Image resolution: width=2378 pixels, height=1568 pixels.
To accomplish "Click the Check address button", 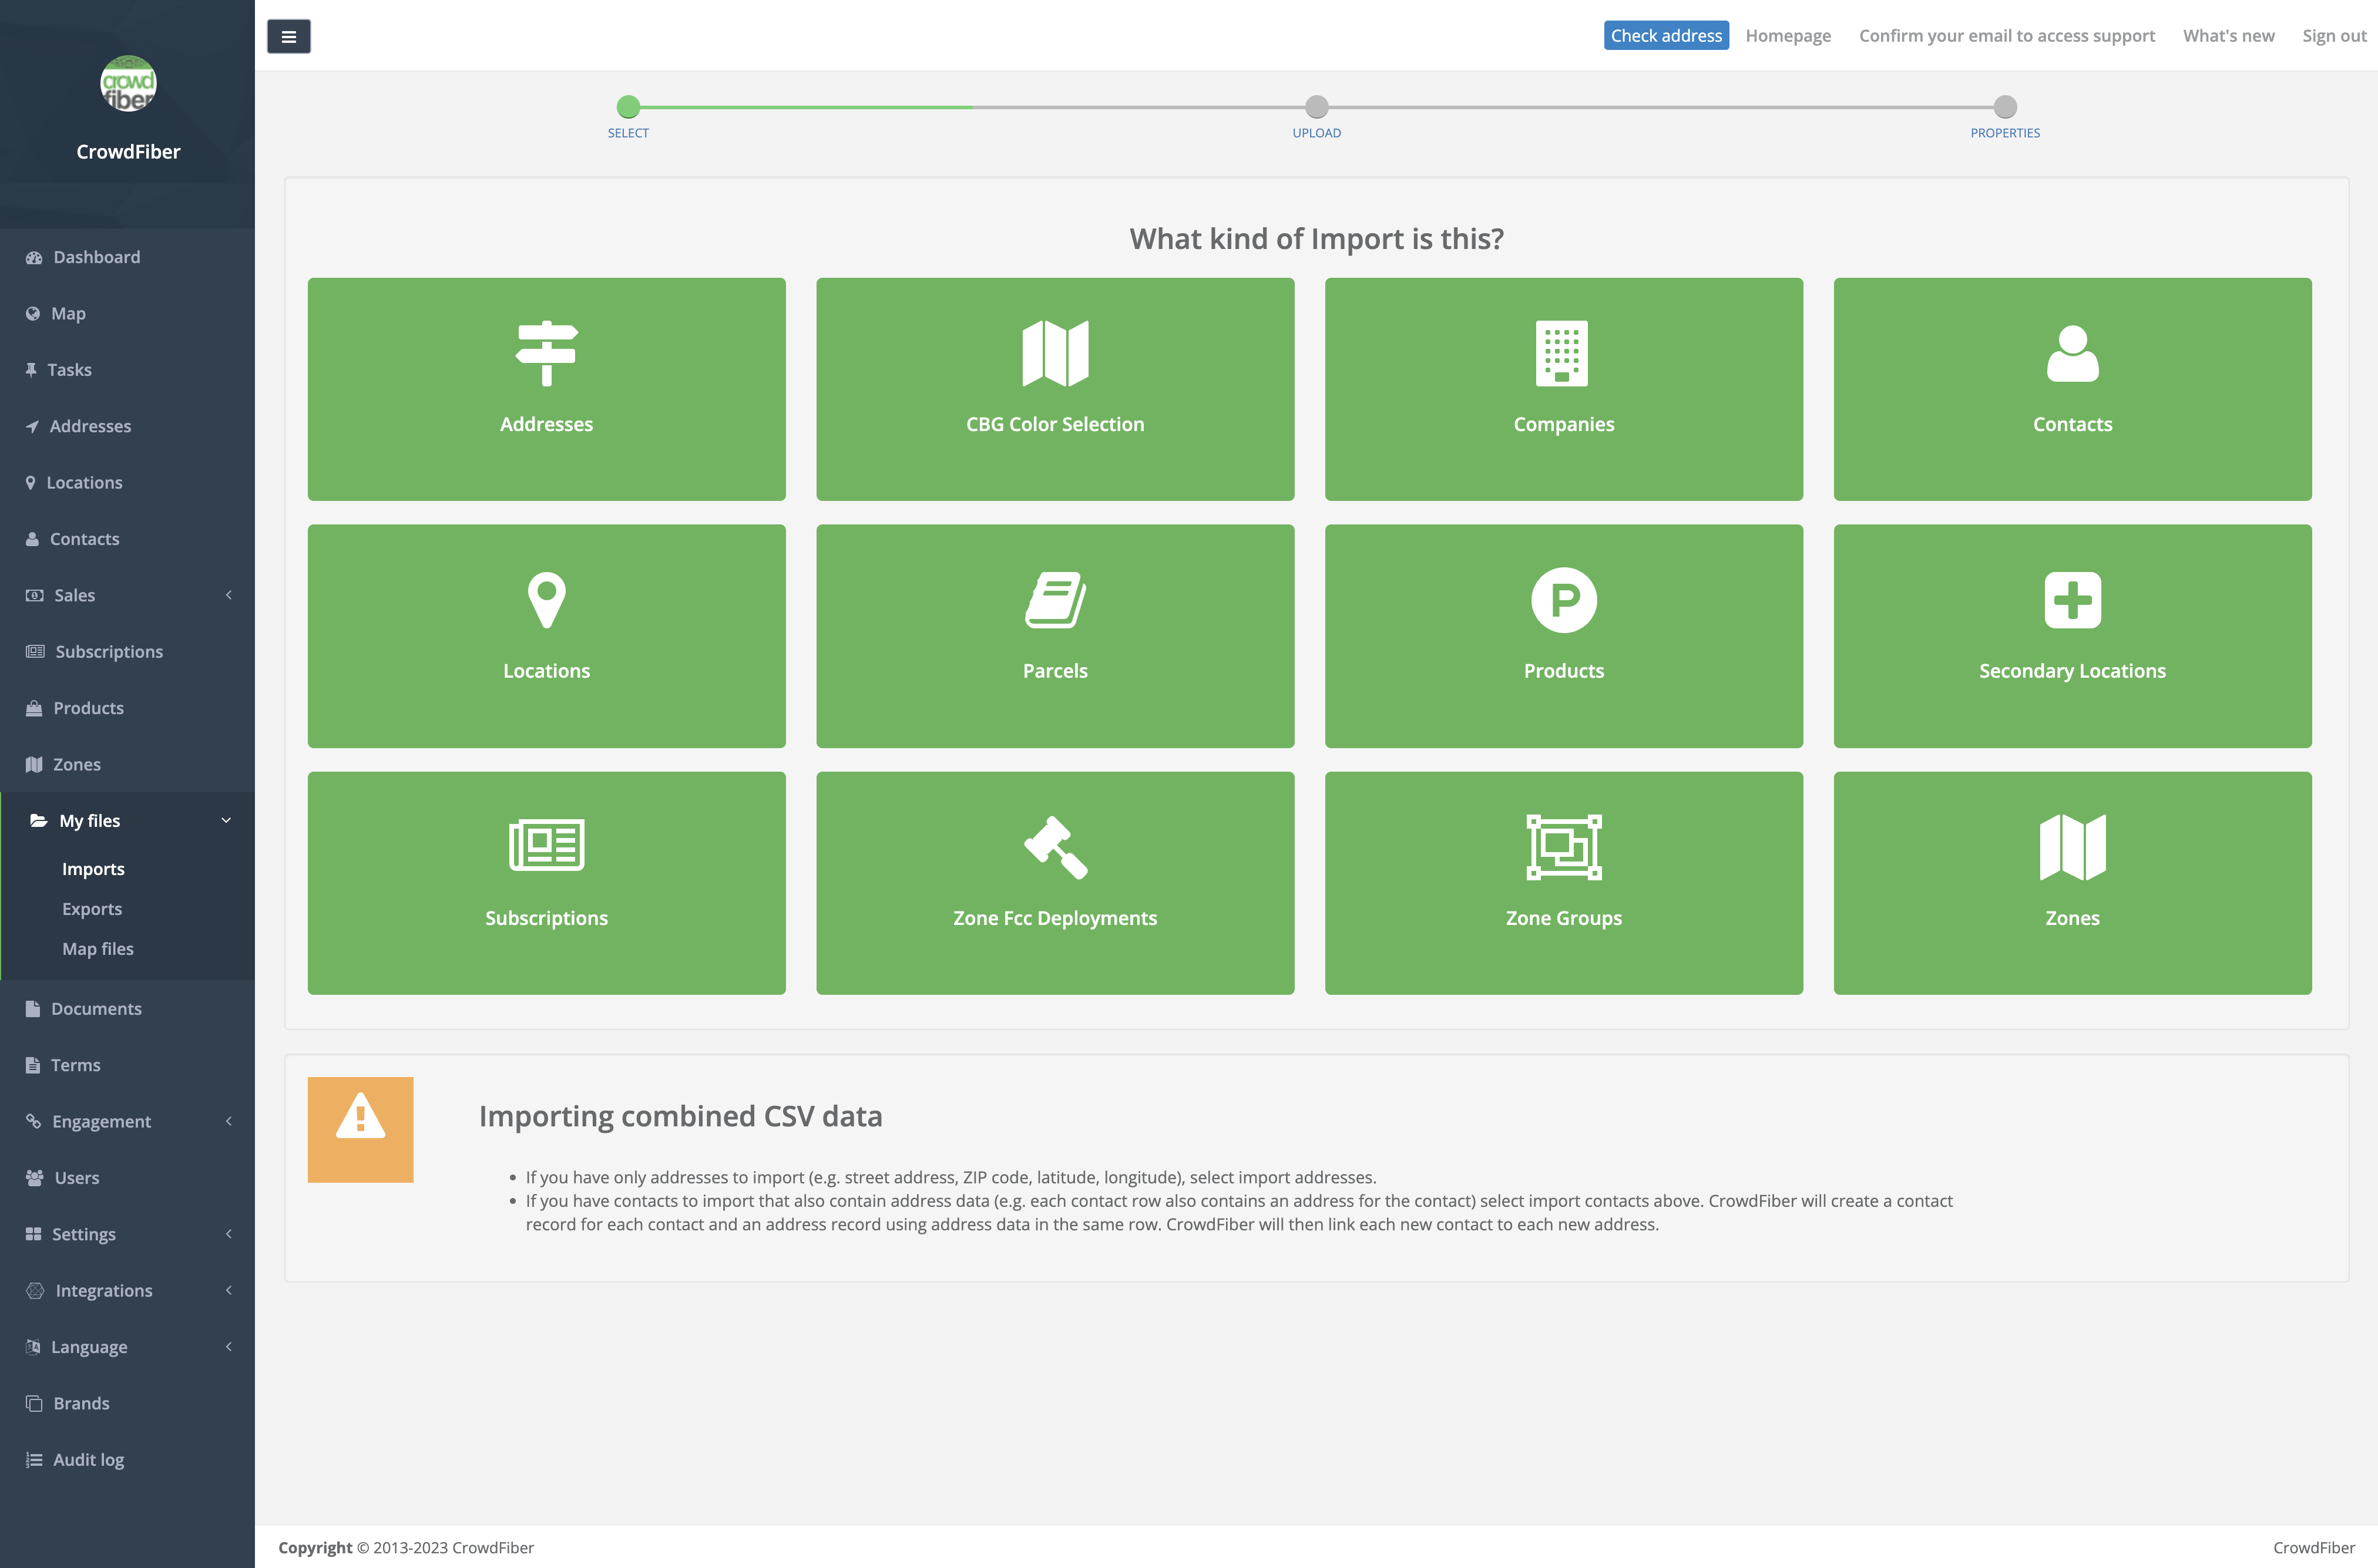I will coord(1666,35).
